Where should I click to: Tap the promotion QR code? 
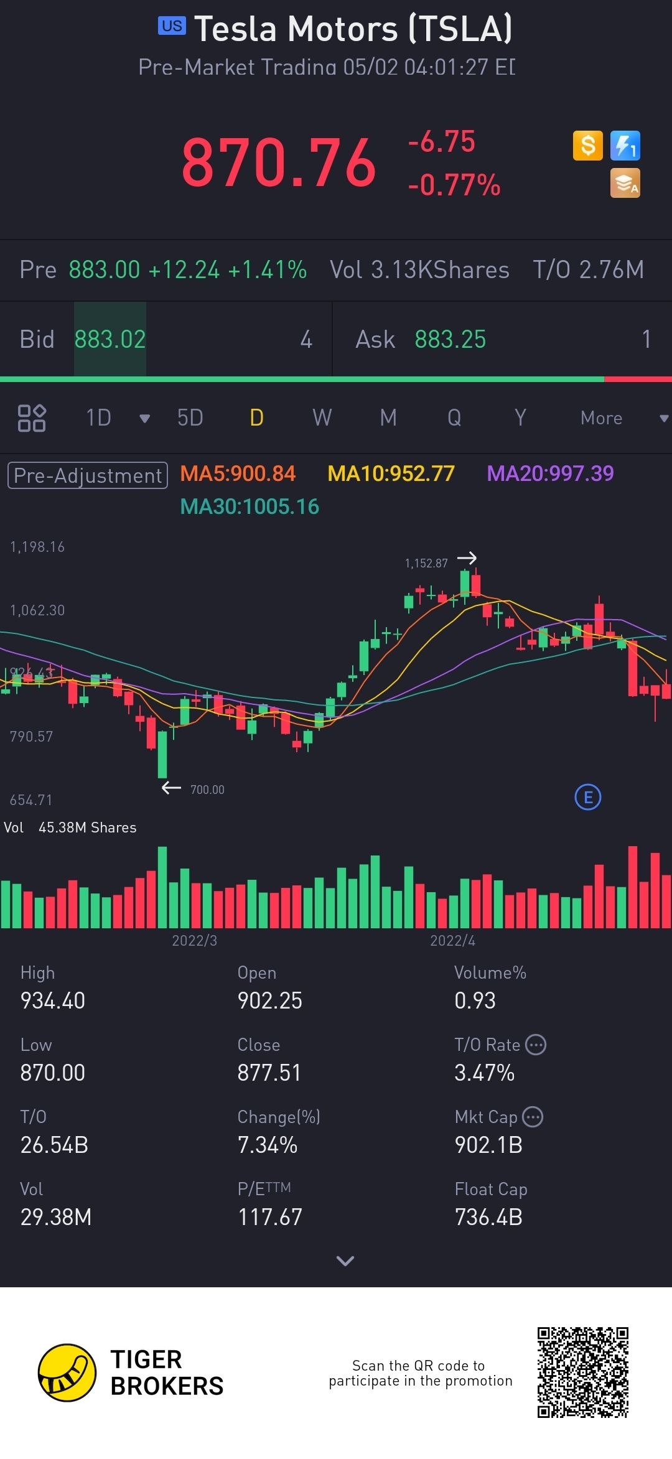tap(583, 1373)
